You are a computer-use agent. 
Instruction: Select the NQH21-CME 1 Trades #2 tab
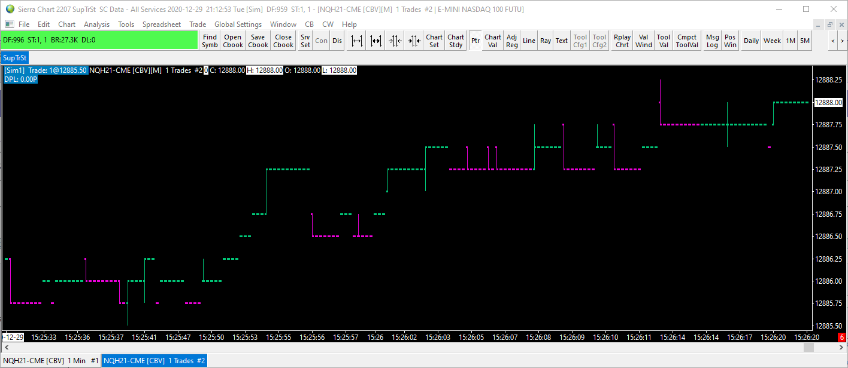click(155, 361)
